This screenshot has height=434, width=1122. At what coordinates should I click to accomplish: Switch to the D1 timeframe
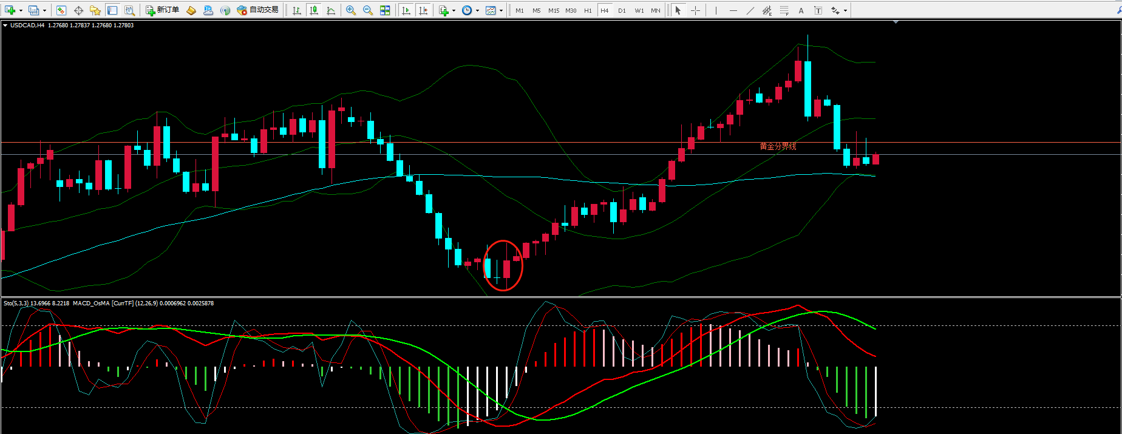click(622, 10)
